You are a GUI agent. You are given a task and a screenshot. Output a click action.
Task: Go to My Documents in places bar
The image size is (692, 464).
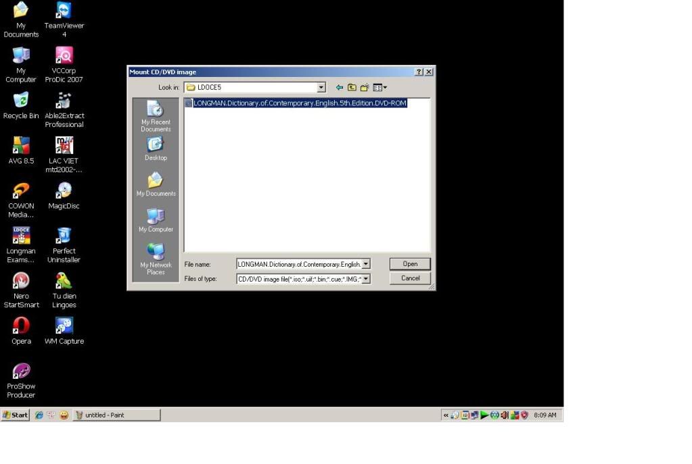pos(156,184)
